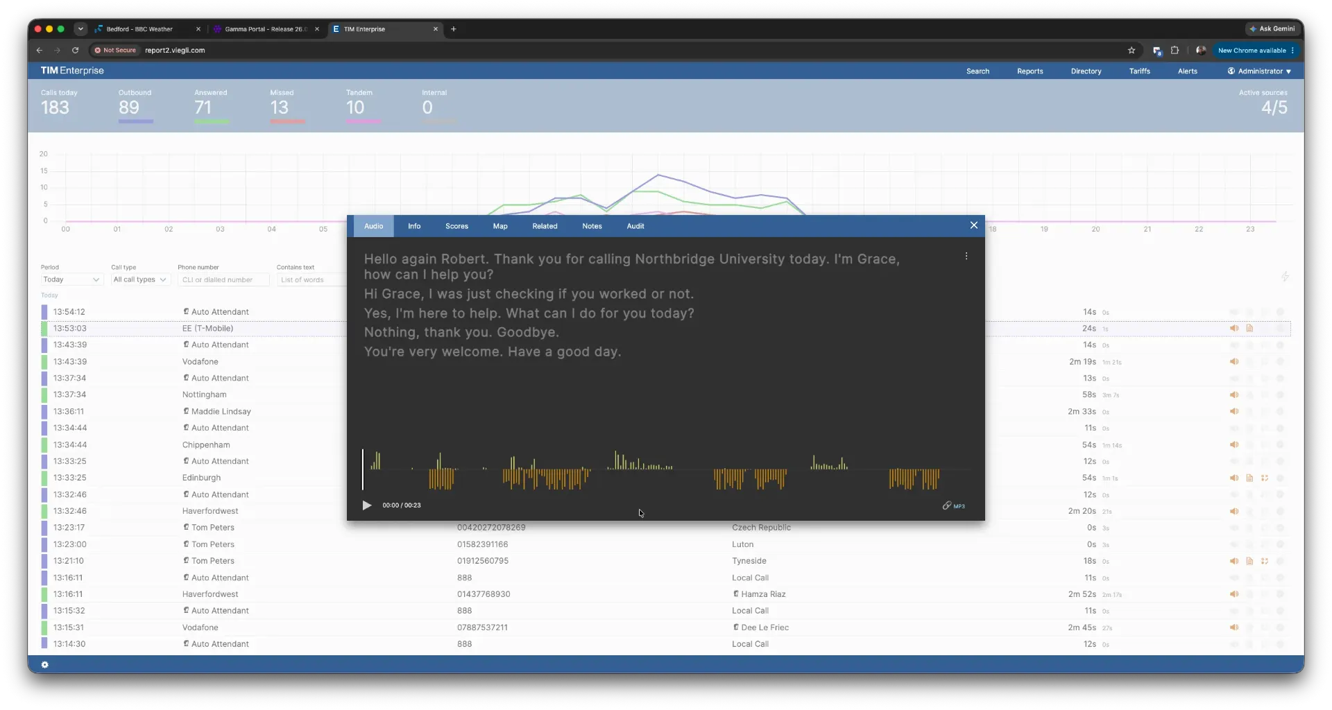Open the Scores tab
This screenshot has width=1332, height=710.
pos(456,226)
